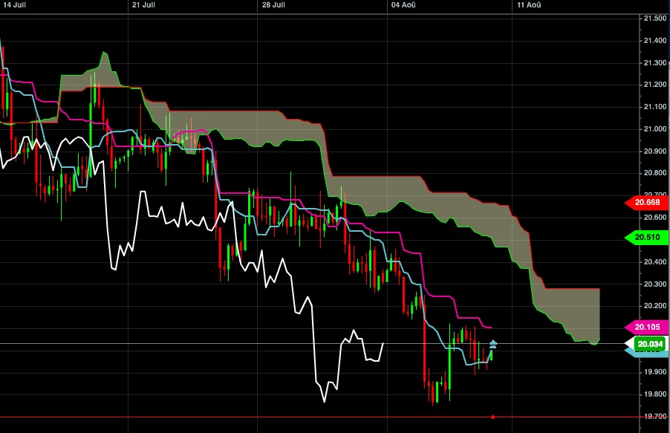Click the 11 Aoû date label
Screen dimensions: 670x433
pyautogui.click(x=529, y=4)
